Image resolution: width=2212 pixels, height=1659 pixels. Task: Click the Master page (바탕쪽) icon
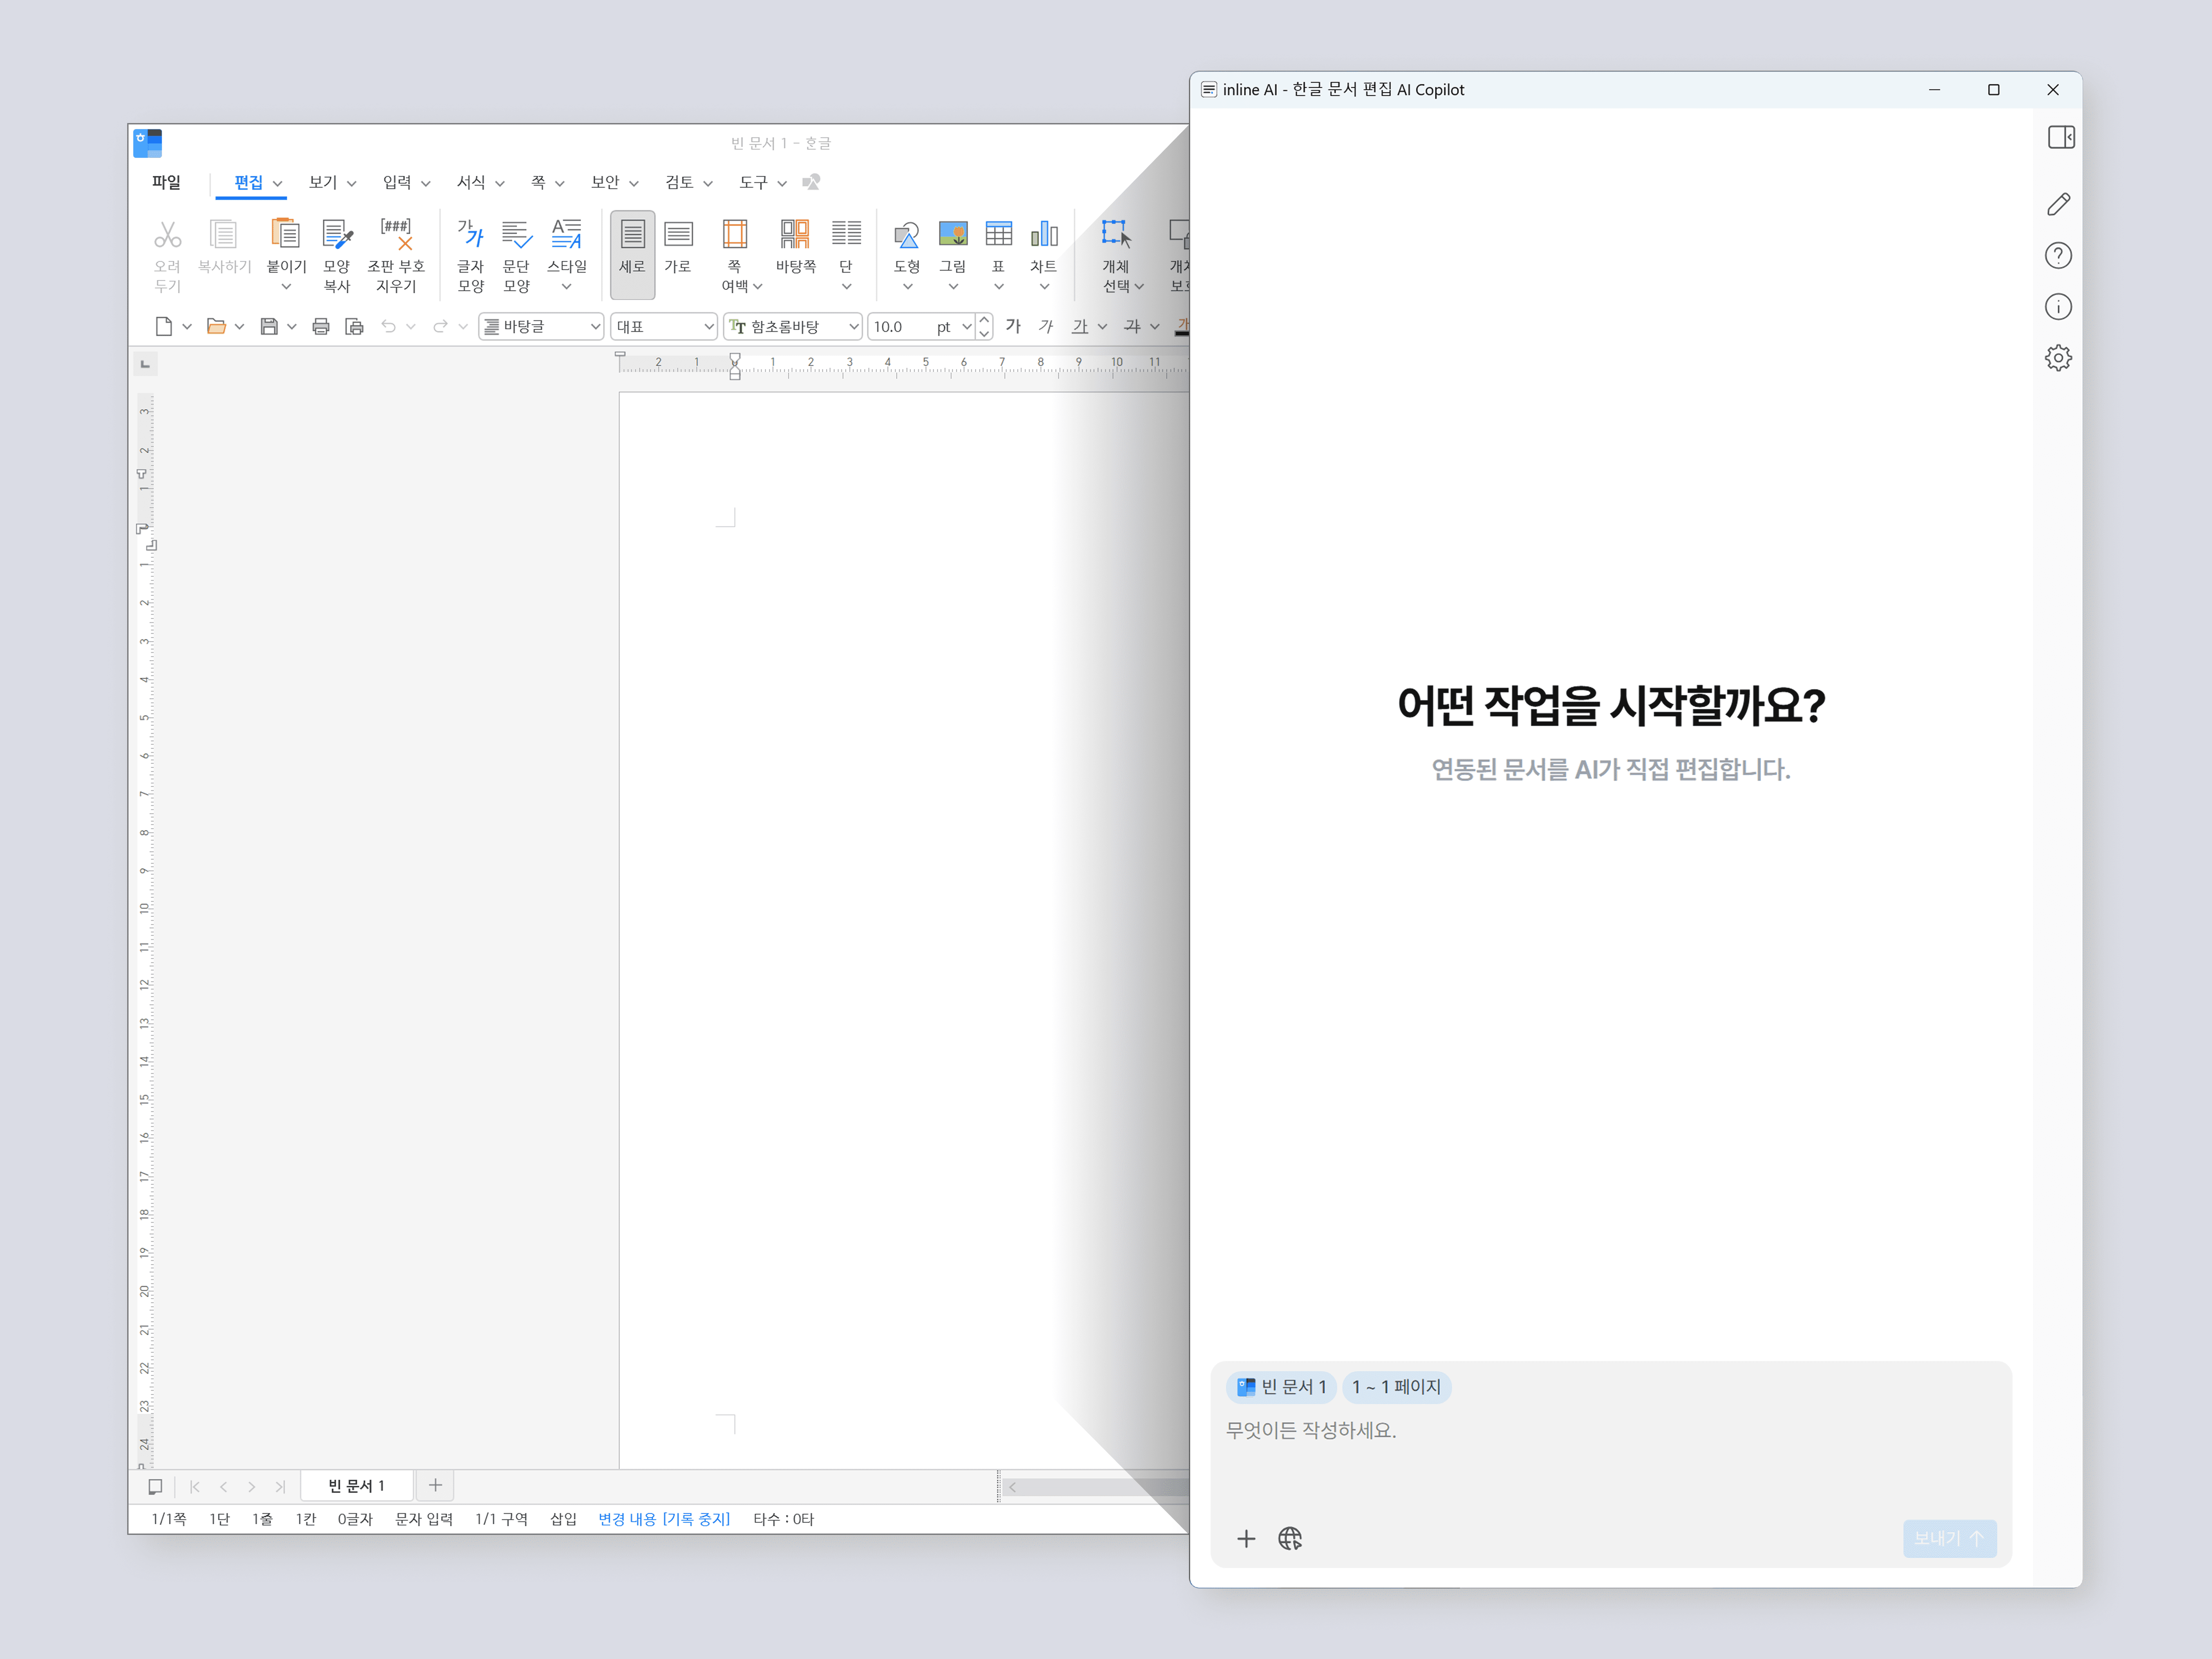(795, 234)
